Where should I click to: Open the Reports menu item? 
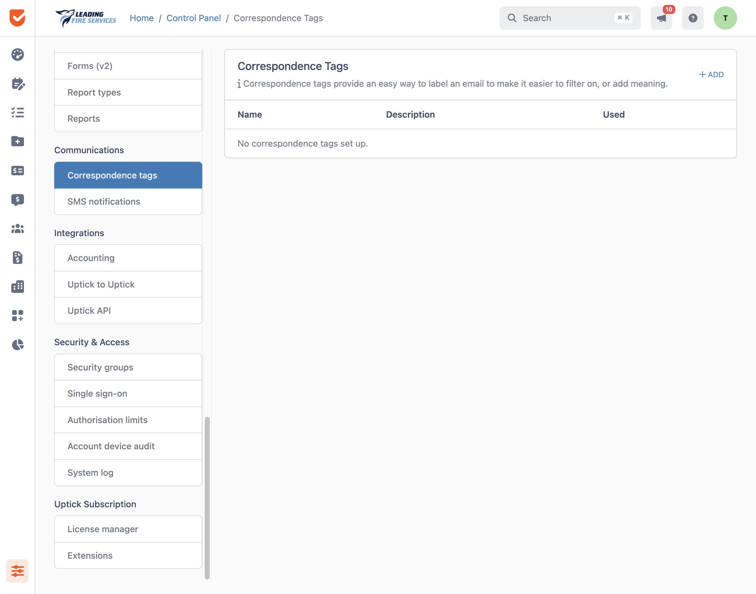(128, 119)
